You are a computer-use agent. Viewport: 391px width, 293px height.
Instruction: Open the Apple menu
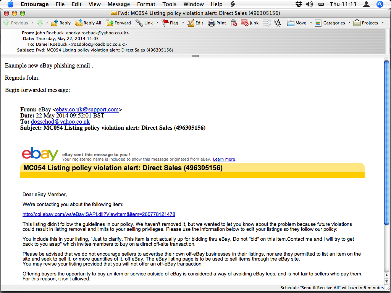point(10,4)
